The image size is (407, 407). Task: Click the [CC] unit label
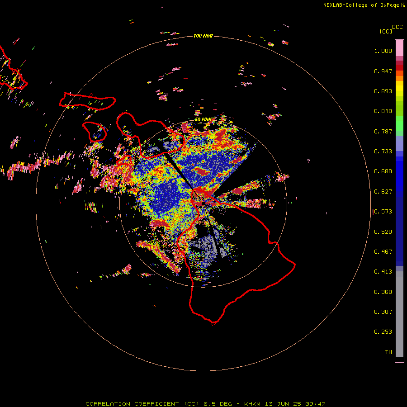386,31
